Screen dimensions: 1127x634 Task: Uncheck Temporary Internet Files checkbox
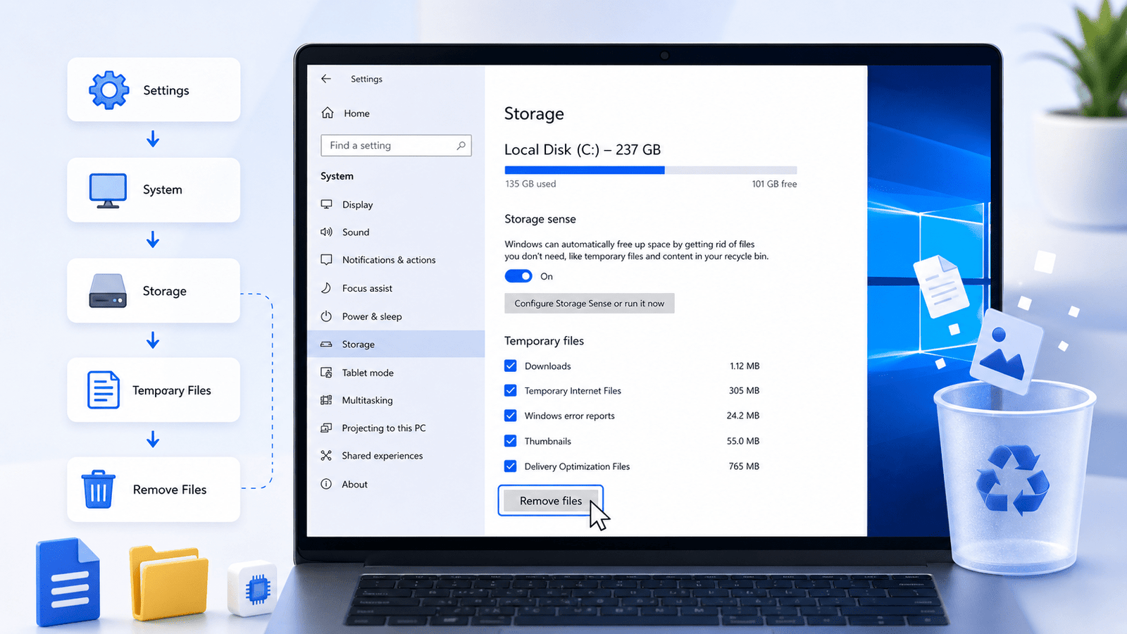tap(511, 390)
